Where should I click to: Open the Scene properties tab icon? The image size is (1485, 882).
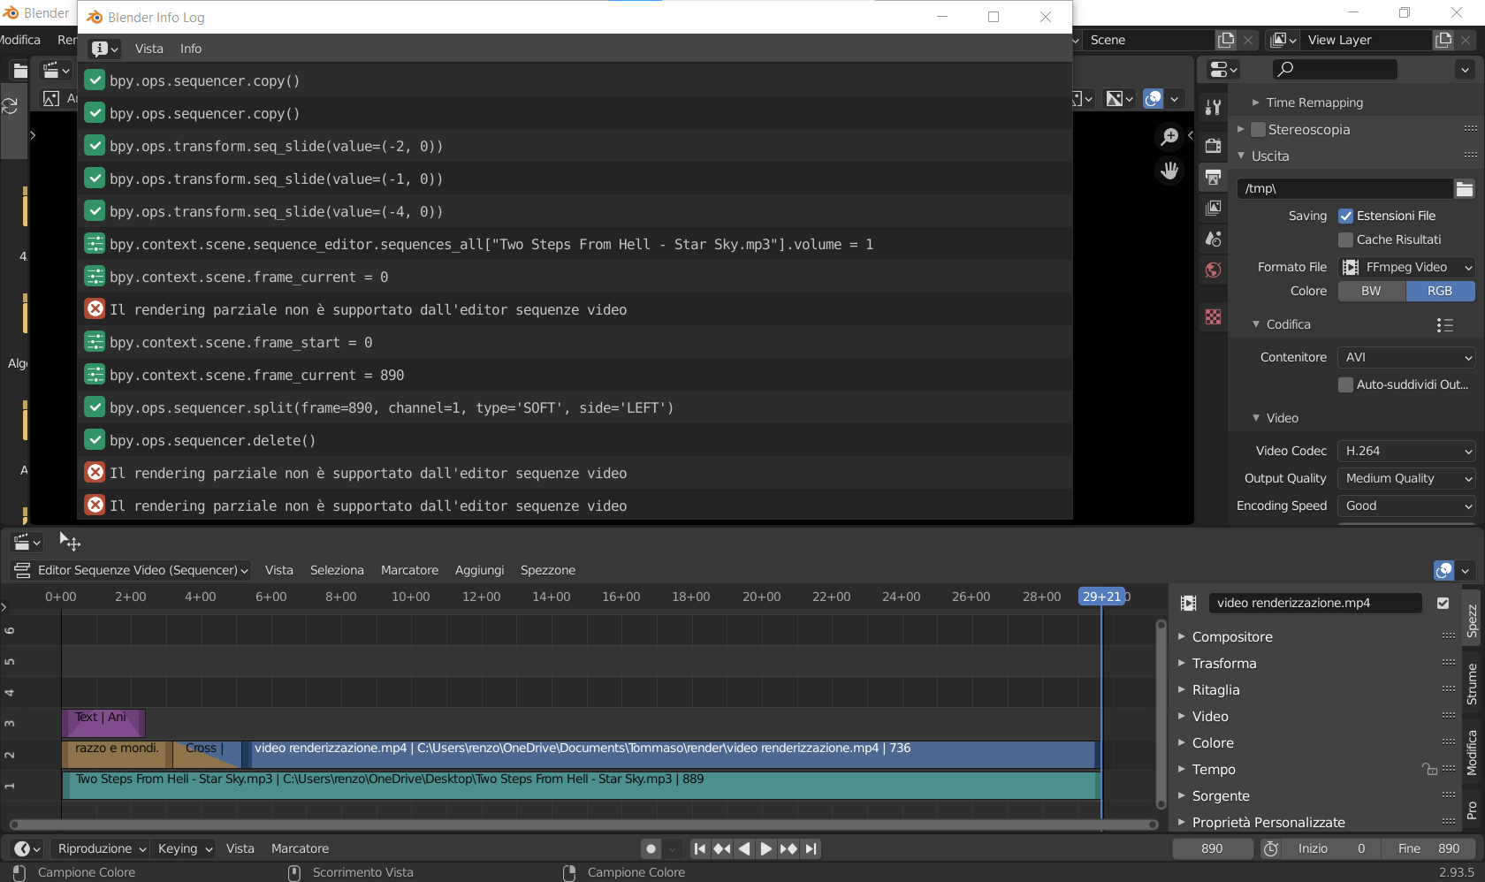pos(1213,240)
